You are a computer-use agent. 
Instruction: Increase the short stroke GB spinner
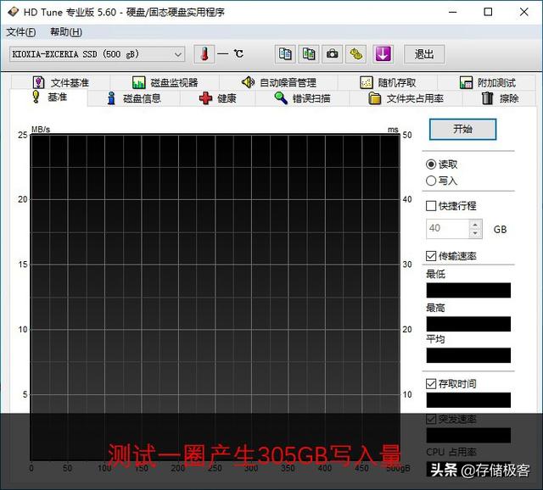[475, 225]
